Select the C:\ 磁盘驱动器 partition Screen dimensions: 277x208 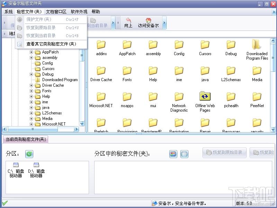(16, 170)
